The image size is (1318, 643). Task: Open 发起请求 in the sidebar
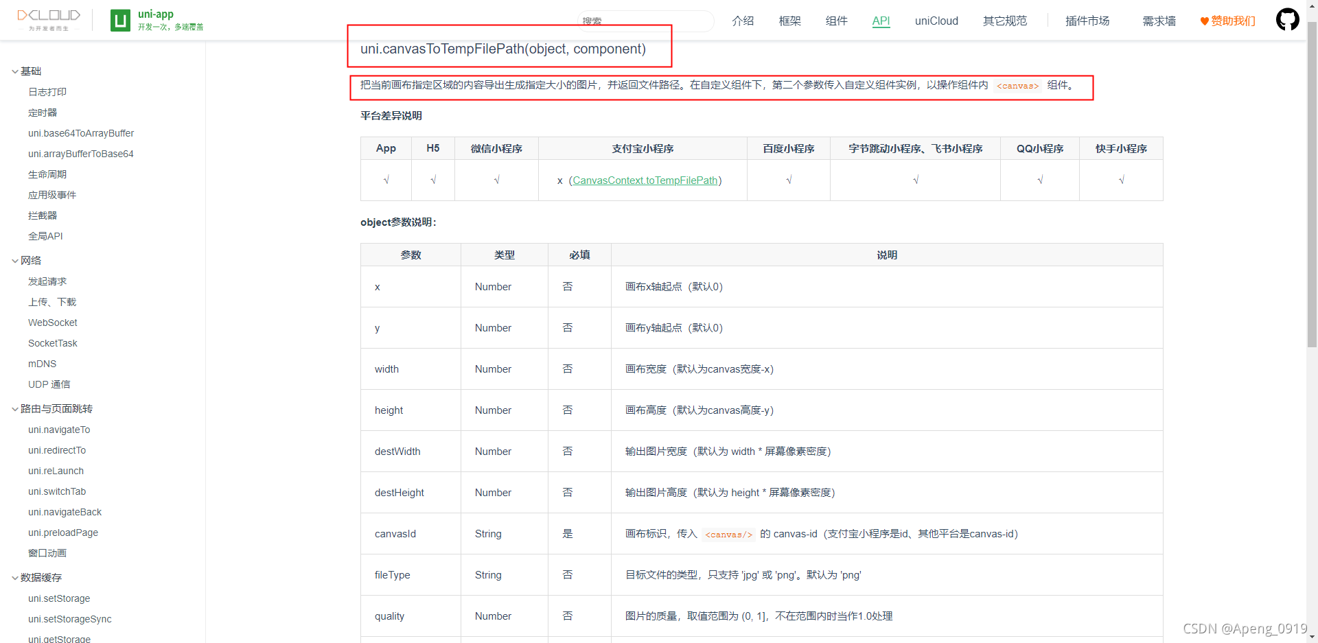(x=47, y=281)
